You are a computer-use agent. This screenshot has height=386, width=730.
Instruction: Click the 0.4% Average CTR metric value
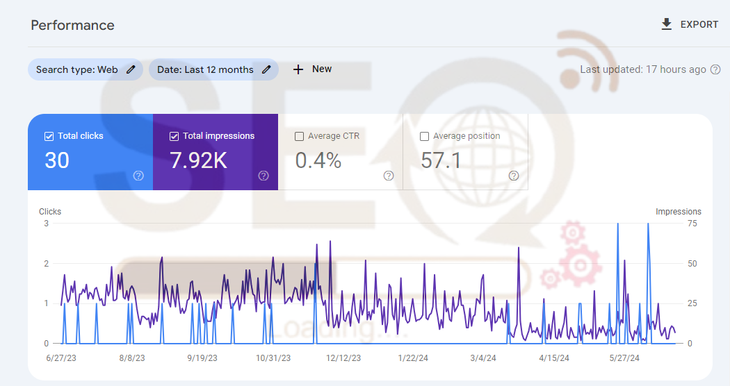point(318,160)
